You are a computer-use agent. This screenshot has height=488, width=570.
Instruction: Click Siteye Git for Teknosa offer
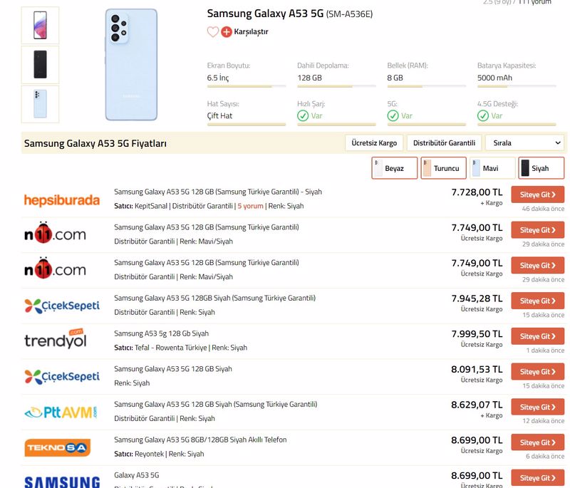538,442
